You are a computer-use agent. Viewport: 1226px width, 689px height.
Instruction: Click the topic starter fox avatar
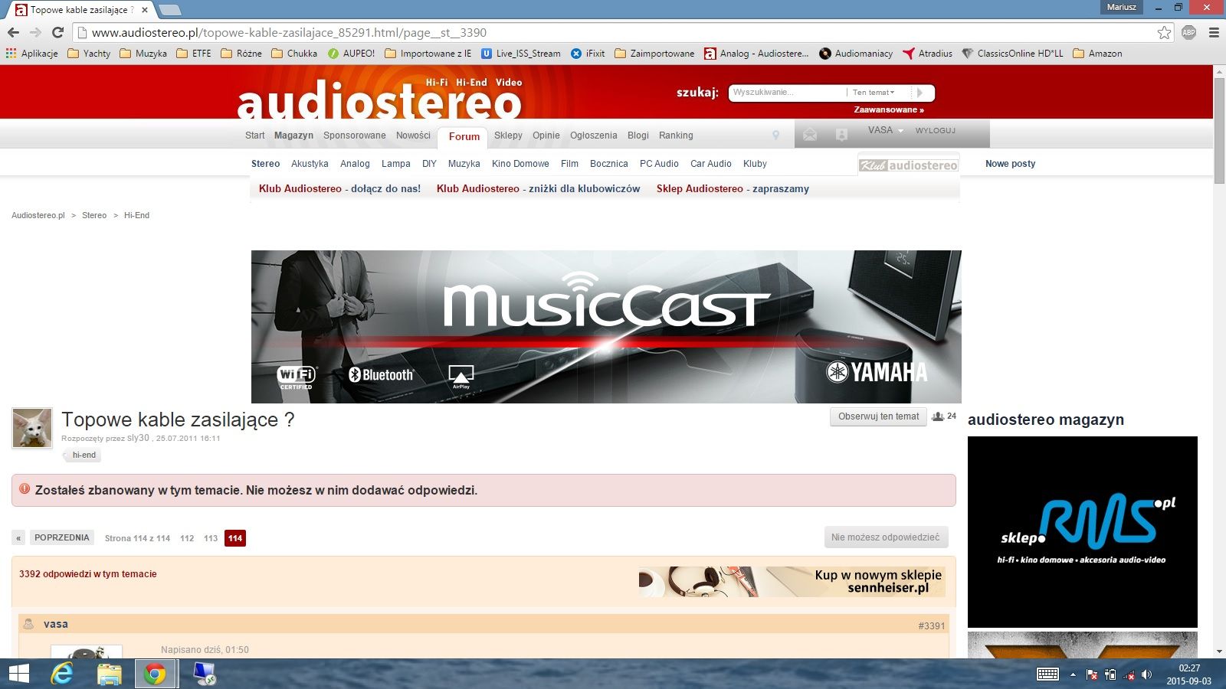click(32, 428)
